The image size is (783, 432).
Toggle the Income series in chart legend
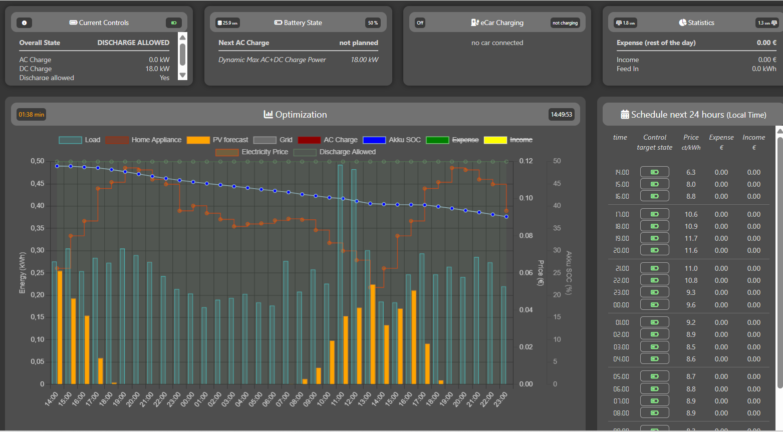coord(520,140)
